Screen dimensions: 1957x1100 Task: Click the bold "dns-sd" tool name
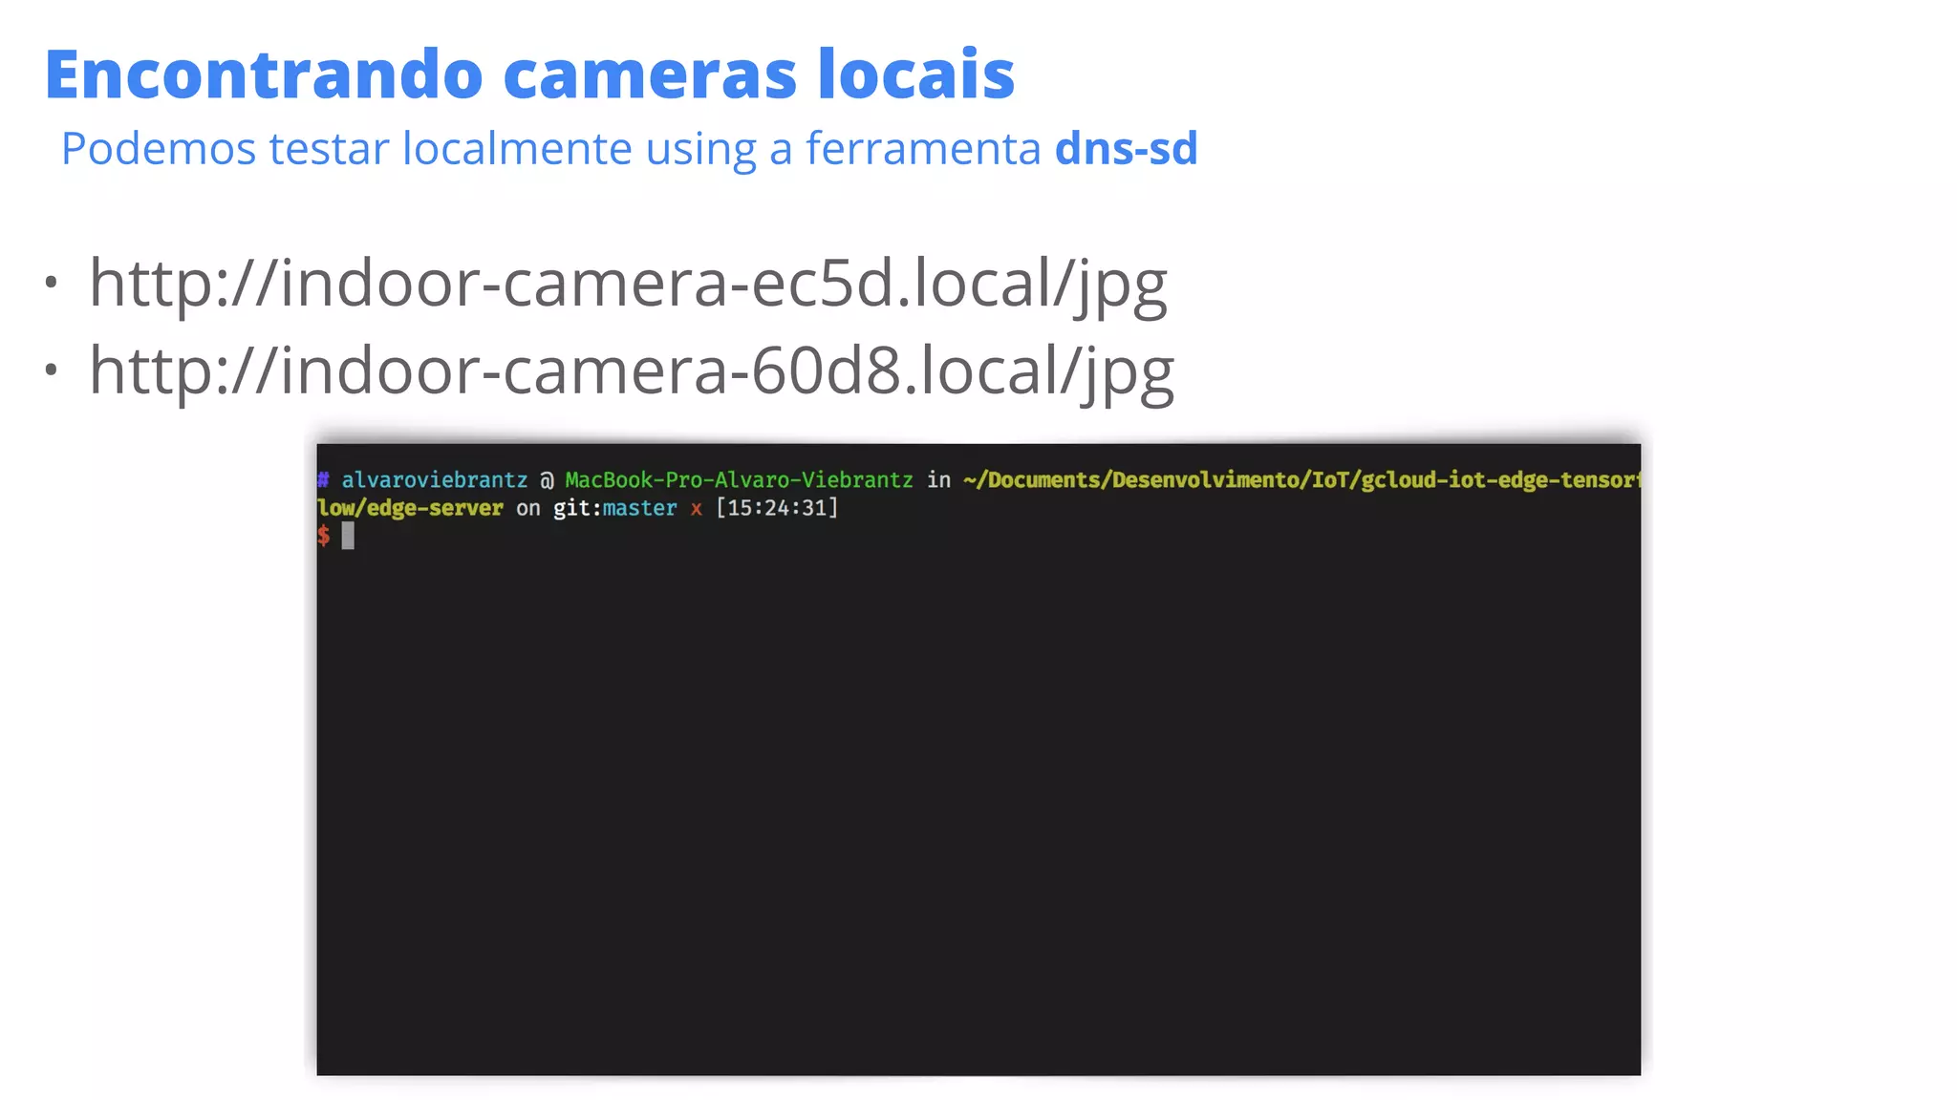(x=1126, y=148)
